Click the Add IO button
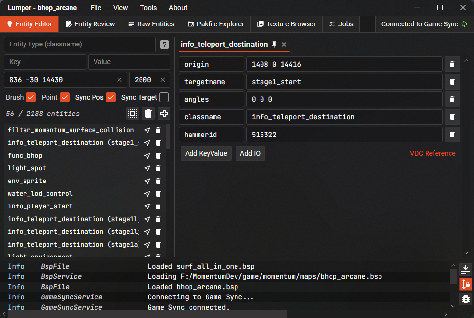474x318 pixels. 250,154
